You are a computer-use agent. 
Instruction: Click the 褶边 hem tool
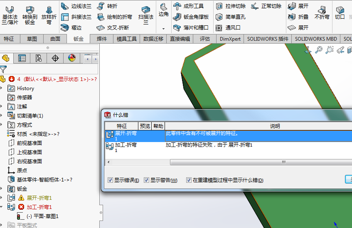71,27
